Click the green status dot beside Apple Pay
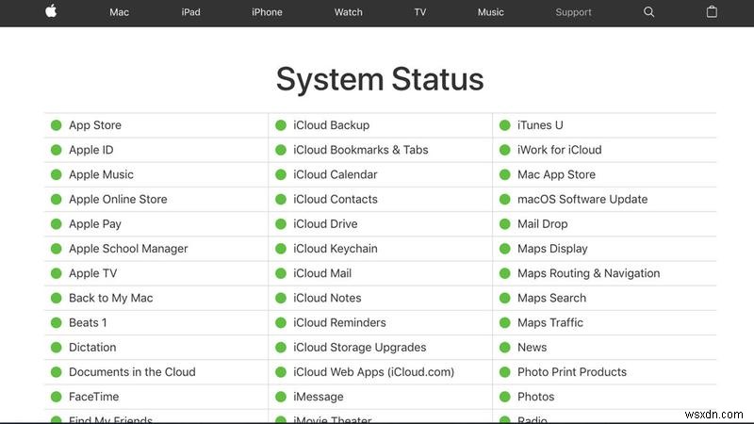The width and height of the screenshot is (754, 424). coord(56,224)
